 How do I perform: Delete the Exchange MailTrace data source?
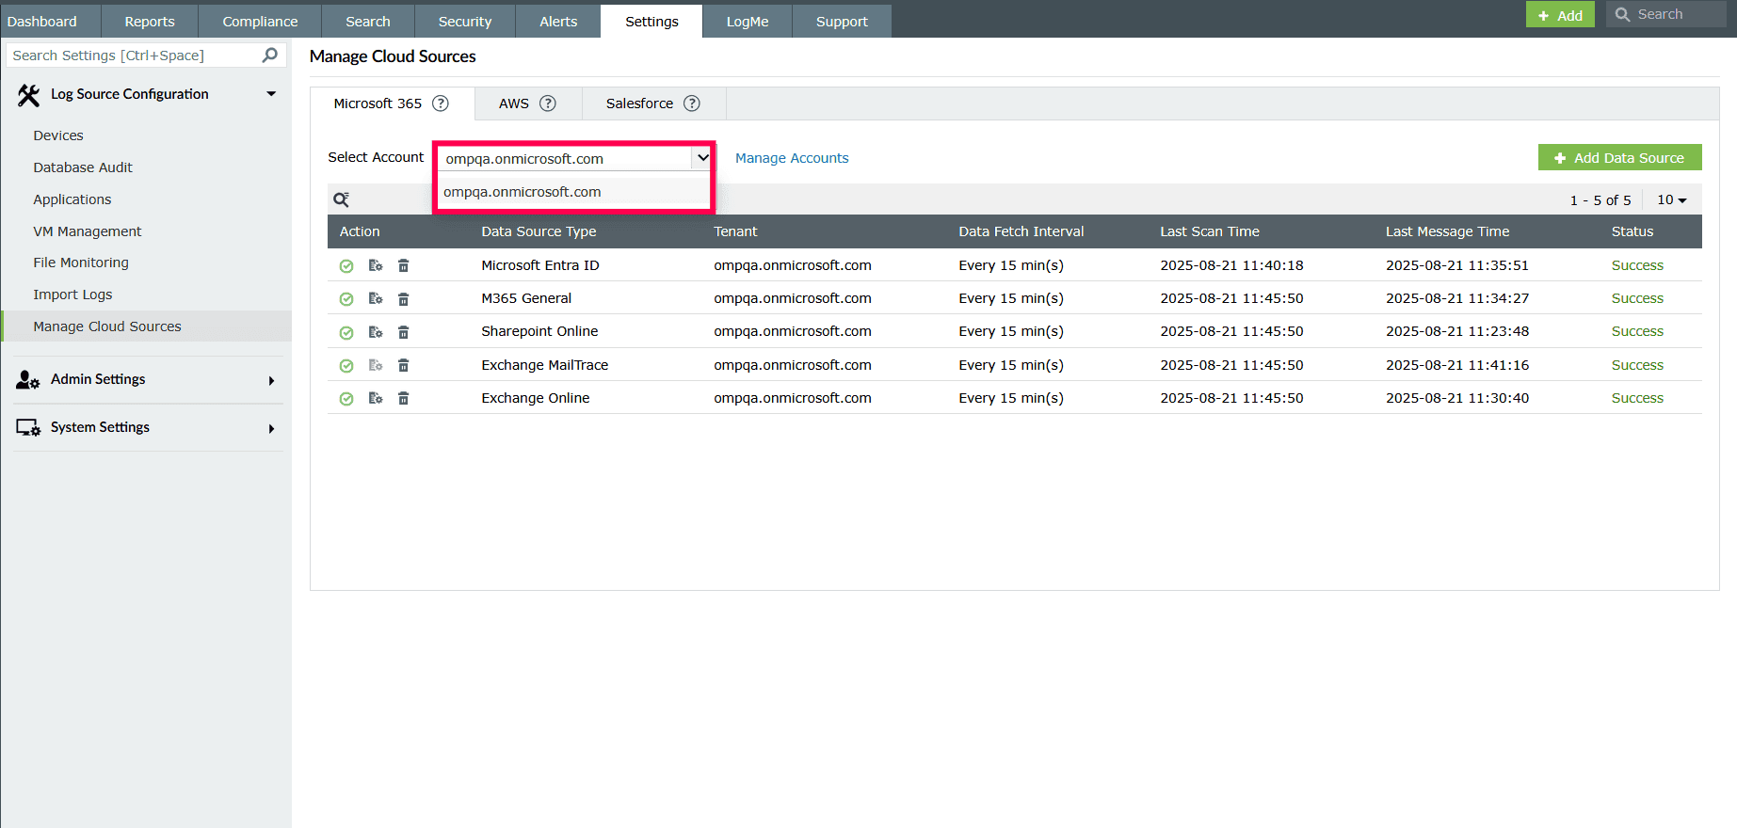403,365
